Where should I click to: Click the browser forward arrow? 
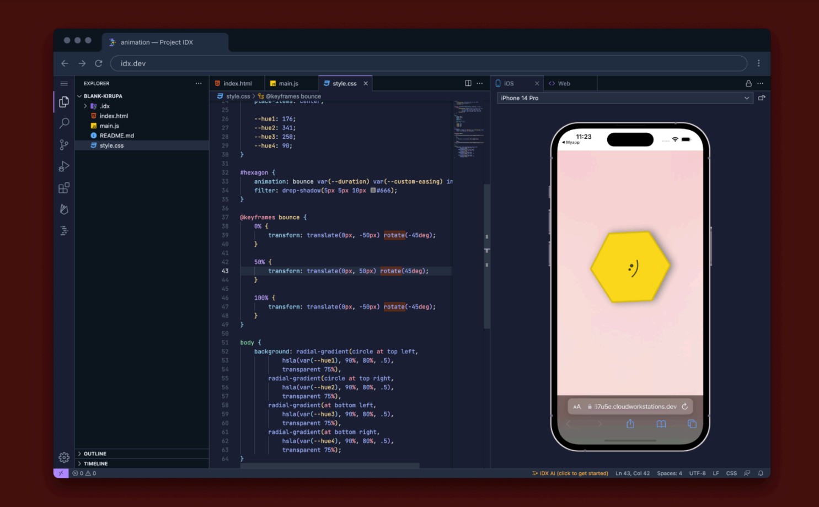[x=82, y=63]
